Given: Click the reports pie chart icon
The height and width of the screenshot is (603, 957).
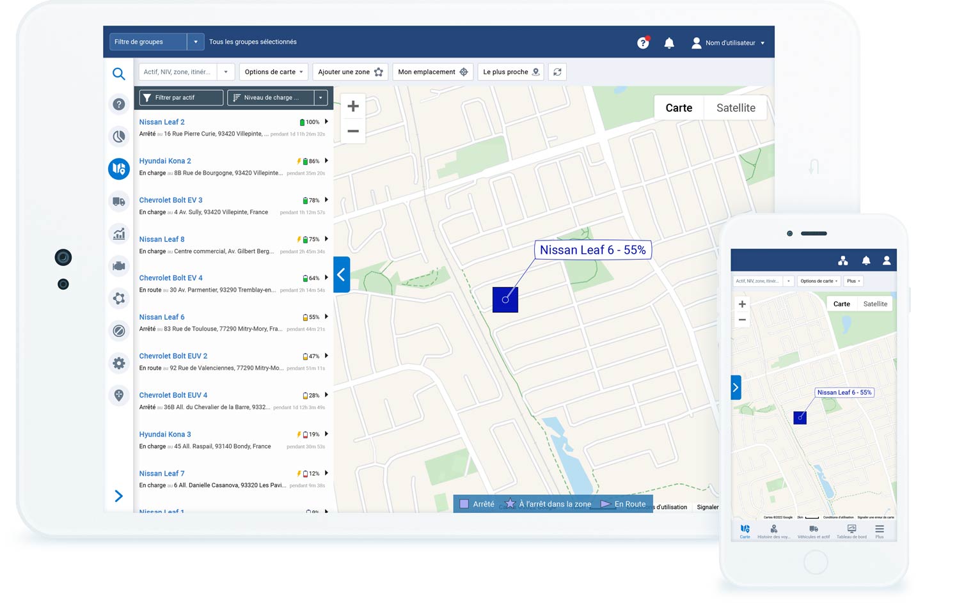Looking at the screenshot, I should click(x=119, y=136).
